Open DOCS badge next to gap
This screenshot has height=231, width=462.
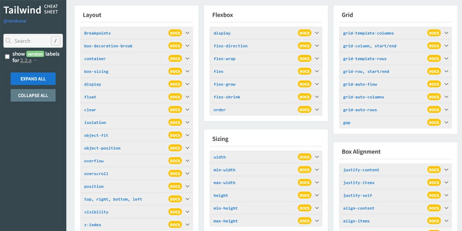pyautogui.click(x=434, y=122)
